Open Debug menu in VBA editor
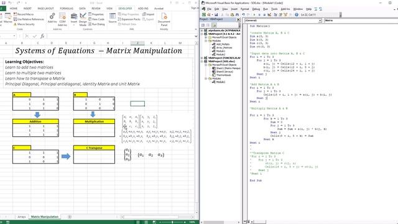Screen dimensions: 398x224 [x=256, y=9]
